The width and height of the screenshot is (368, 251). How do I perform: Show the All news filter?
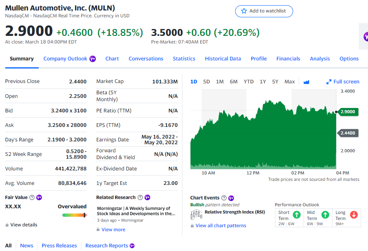pyautogui.click(x=8, y=246)
